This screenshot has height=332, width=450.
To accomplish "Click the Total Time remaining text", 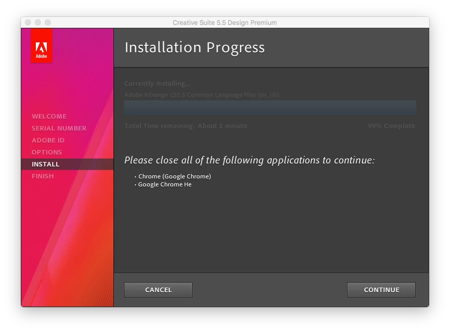I will pyautogui.click(x=186, y=126).
